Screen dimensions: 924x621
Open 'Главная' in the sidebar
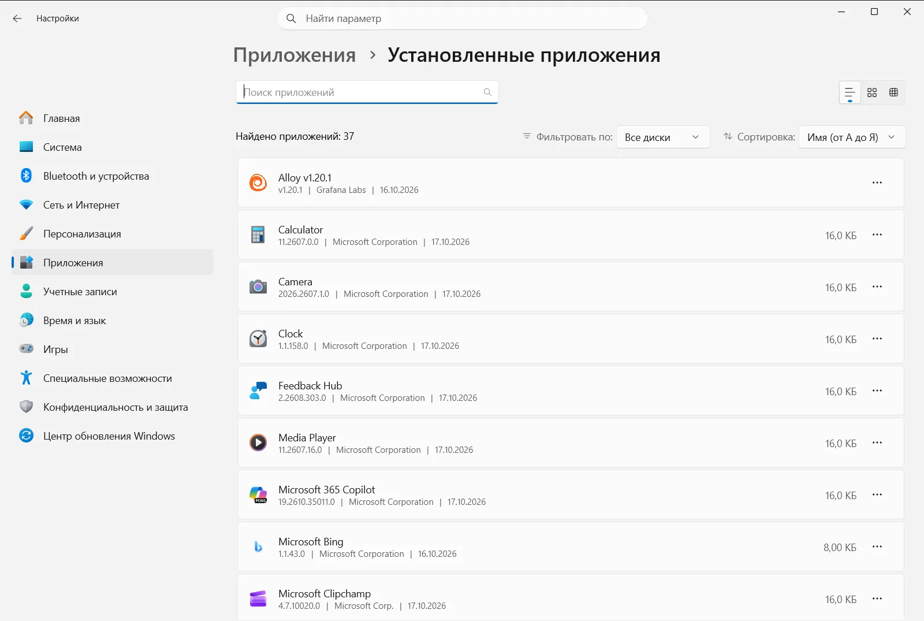(x=113, y=118)
